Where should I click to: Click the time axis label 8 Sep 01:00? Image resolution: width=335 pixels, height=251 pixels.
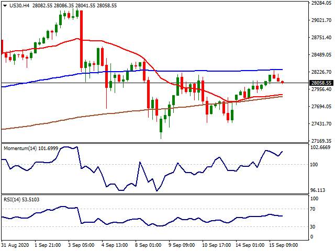(148, 245)
